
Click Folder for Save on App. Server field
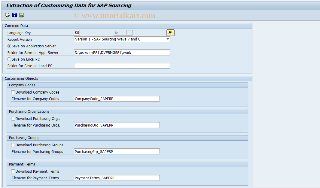(122, 52)
